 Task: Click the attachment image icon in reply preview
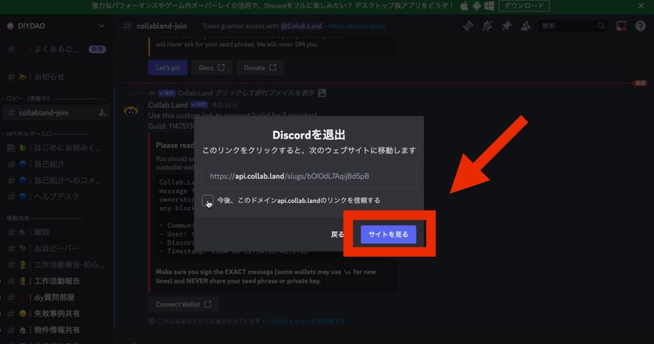pyautogui.click(x=322, y=93)
